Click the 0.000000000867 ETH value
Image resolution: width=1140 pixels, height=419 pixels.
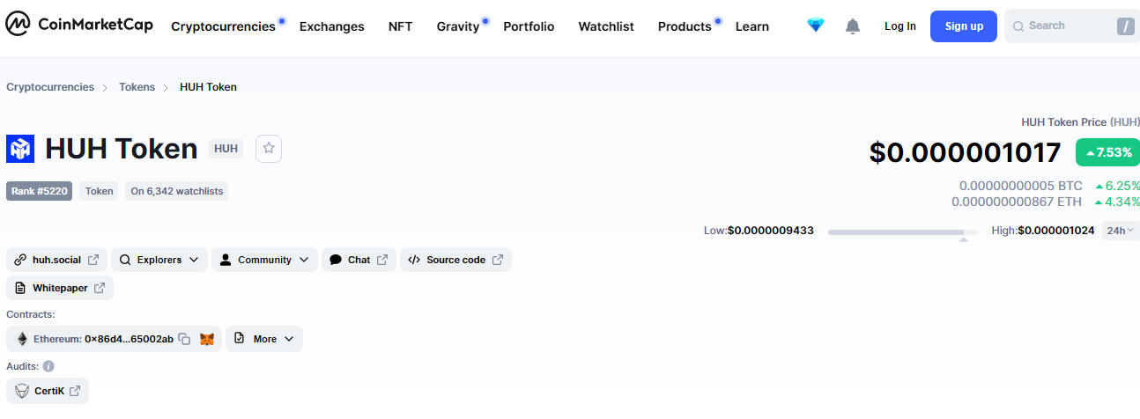1017,202
